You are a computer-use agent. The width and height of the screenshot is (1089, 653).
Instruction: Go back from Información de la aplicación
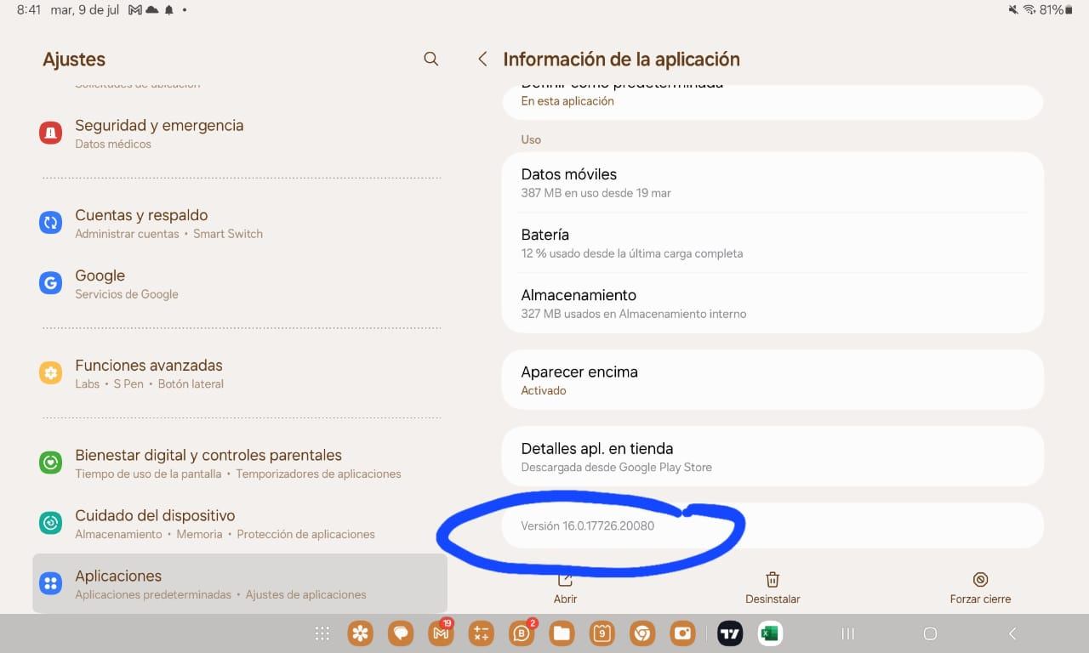[x=482, y=59]
